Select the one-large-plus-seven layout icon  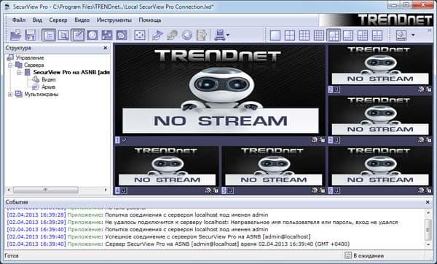click(x=348, y=36)
